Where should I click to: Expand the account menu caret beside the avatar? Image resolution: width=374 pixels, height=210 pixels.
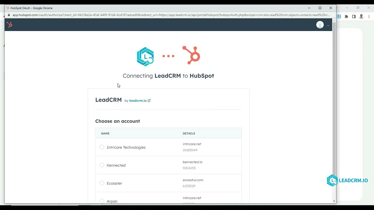[x=328, y=25]
